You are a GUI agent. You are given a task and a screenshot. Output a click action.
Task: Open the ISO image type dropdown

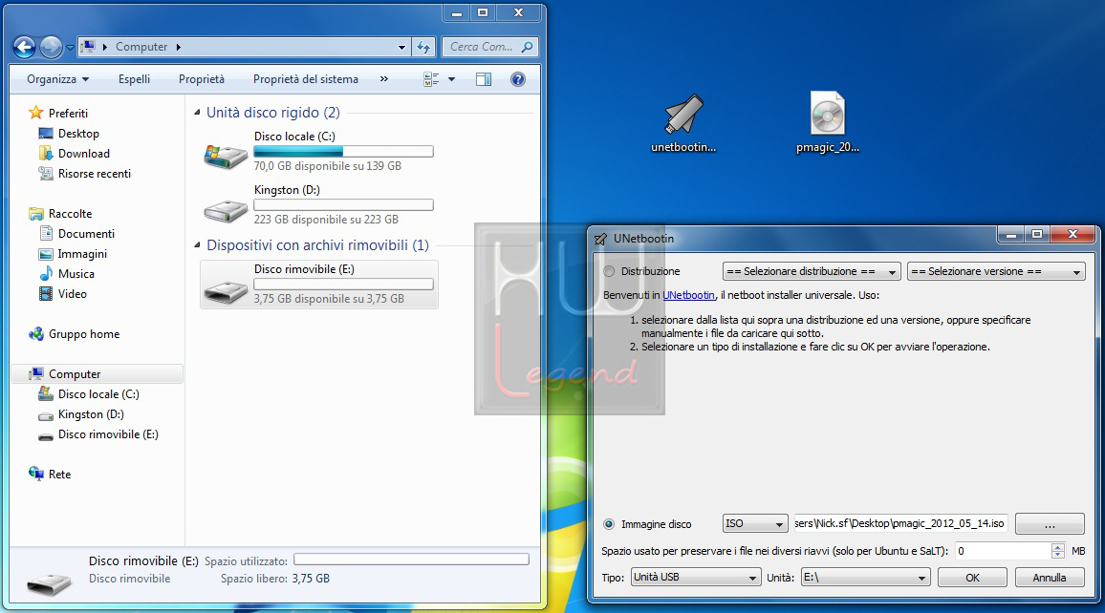[x=755, y=523]
